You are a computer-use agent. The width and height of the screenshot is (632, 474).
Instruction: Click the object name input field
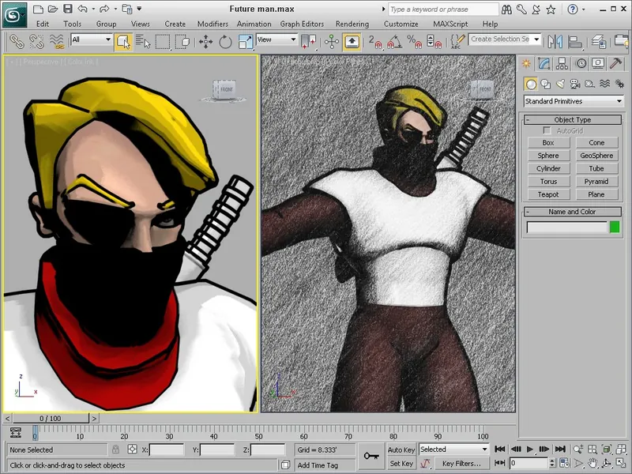(x=566, y=228)
